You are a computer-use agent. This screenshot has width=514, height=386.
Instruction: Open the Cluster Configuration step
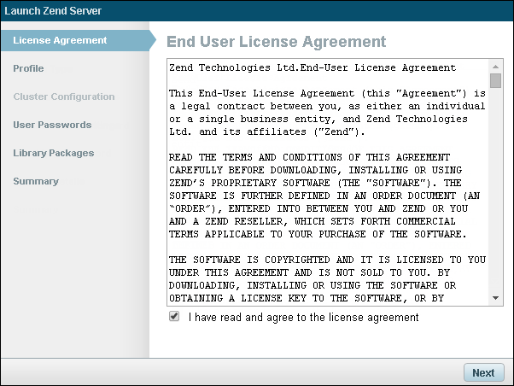click(x=63, y=96)
